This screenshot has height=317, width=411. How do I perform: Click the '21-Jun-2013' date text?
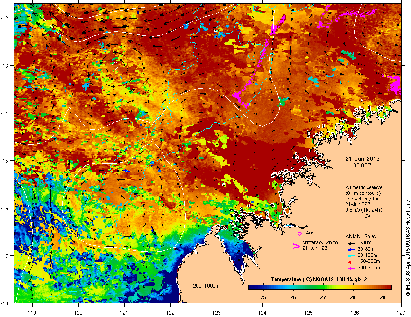(x=362, y=159)
